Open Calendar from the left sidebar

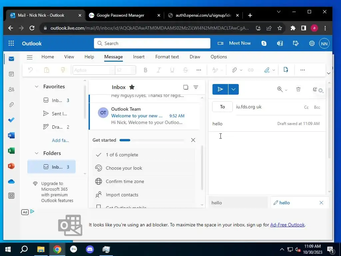pos(11,74)
